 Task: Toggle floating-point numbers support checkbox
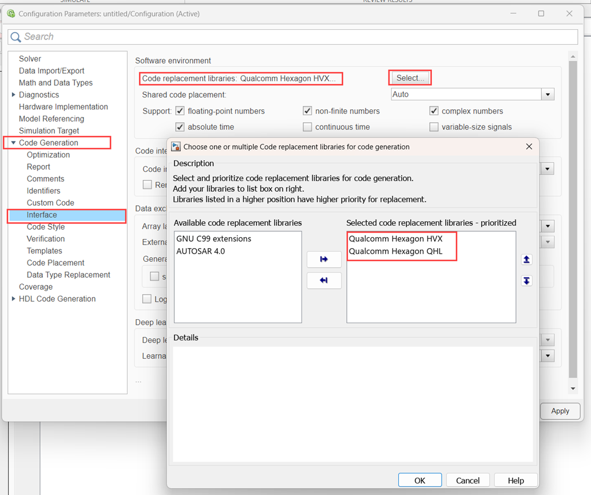(x=180, y=111)
